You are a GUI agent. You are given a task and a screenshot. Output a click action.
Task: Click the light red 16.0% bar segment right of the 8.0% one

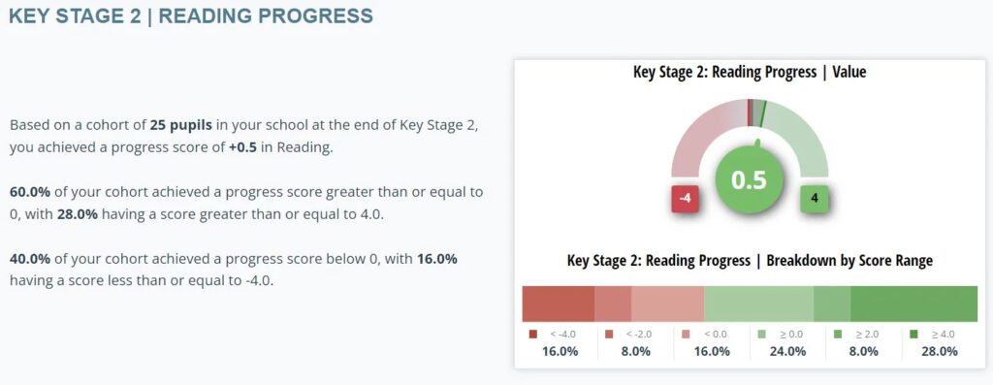coord(667,304)
